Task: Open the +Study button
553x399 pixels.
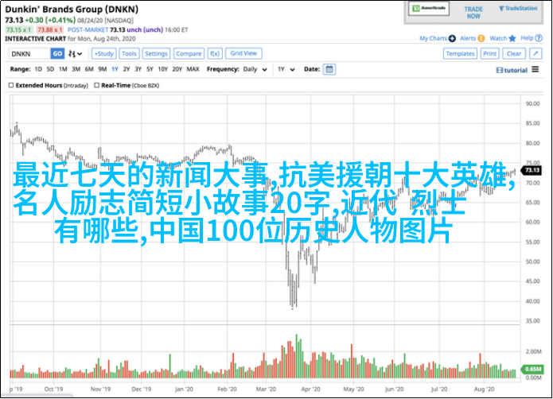Action: point(104,54)
